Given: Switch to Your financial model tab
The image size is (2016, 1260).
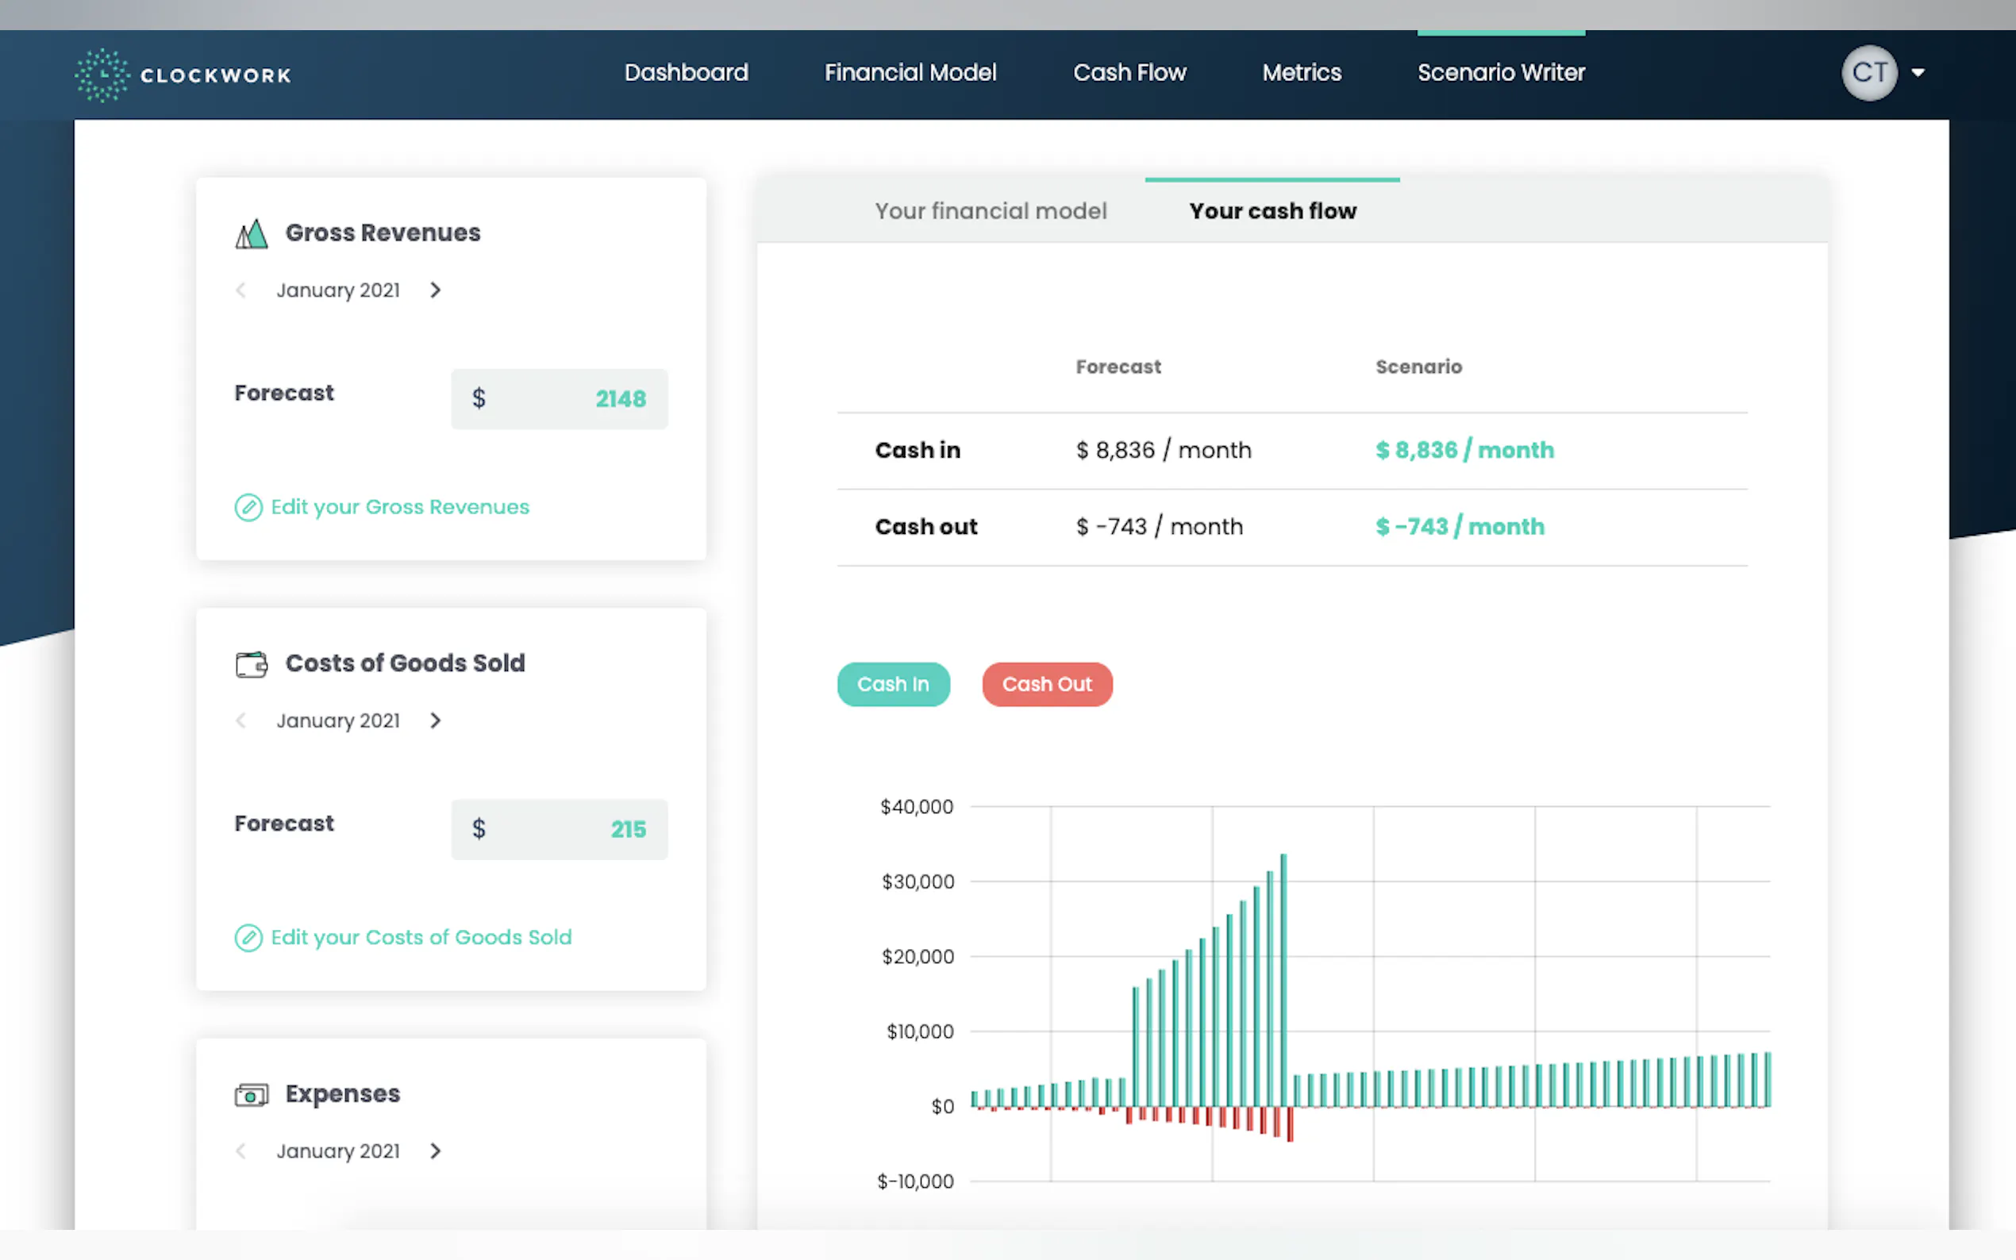Looking at the screenshot, I should (x=990, y=211).
